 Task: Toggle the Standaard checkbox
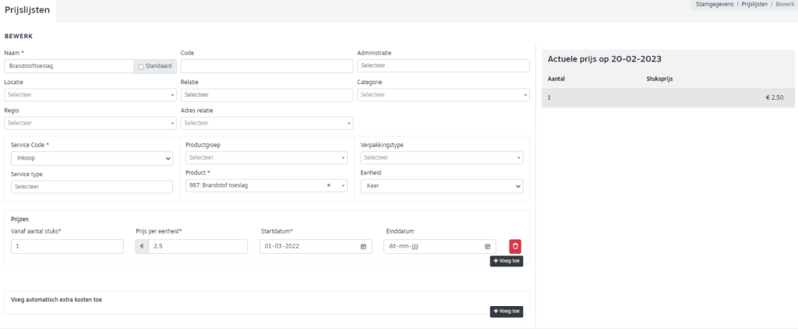pos(141,67)
